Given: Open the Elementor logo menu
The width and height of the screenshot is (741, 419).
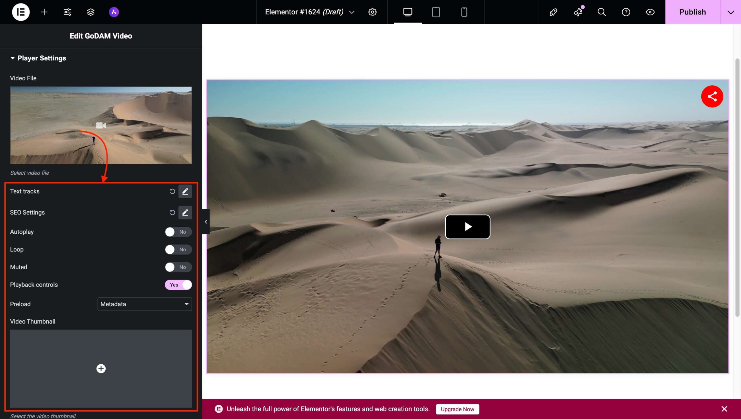Looking at the screenshot, I should (x=21, y=12).
